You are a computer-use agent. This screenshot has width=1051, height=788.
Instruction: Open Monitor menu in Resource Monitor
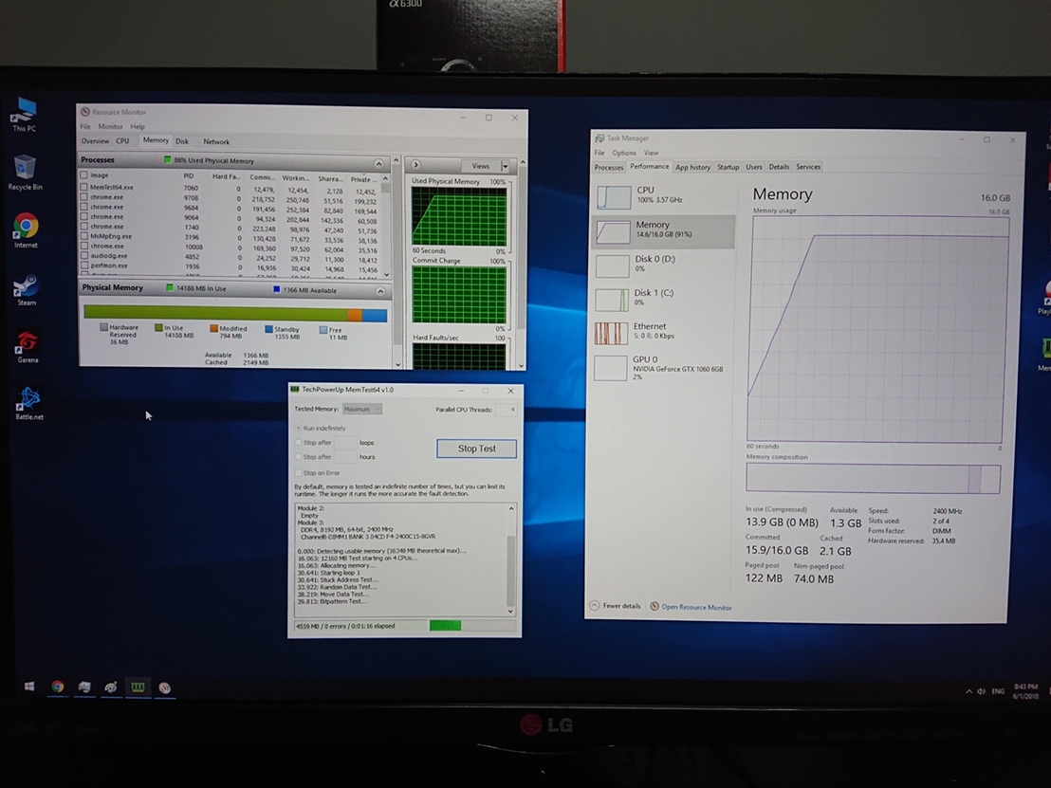(111, 126)
